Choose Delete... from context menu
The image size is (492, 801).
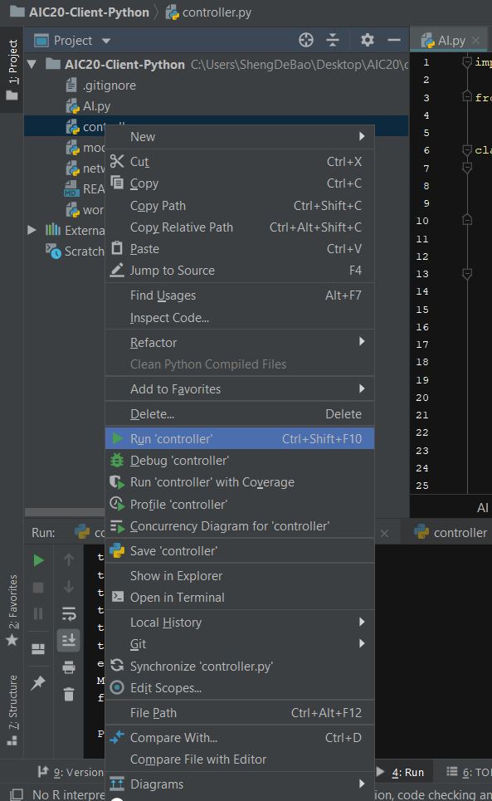240,414
